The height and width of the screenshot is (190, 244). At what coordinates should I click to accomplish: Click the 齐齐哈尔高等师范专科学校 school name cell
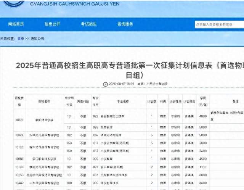[x=44, y=175]
